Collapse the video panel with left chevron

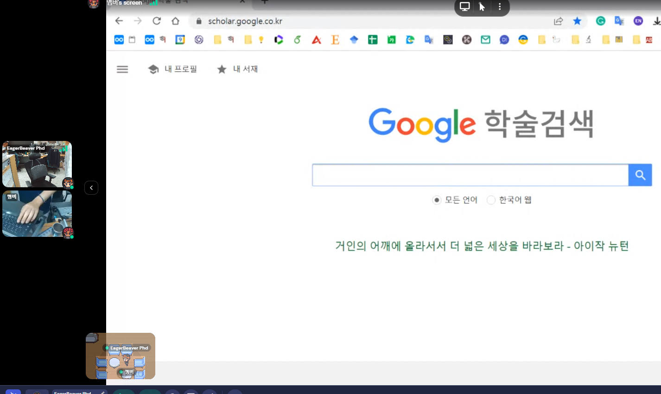[x=91, y=188]
